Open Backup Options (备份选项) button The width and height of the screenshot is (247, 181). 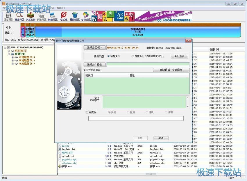(179, 56)
